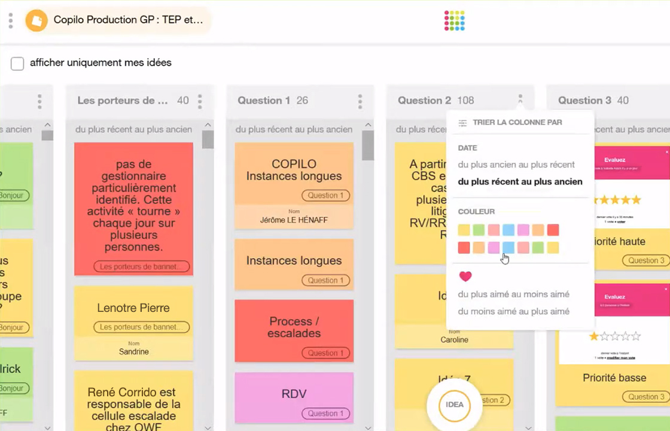Click Question 3 tag on Priorité basse card
Viewport: 670px width, 431px height.
tap(646, 397)
